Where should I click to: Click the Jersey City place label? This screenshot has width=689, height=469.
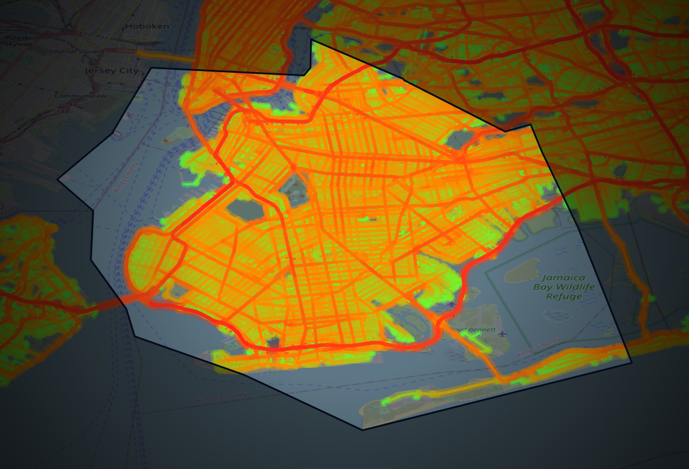(111, 70)
